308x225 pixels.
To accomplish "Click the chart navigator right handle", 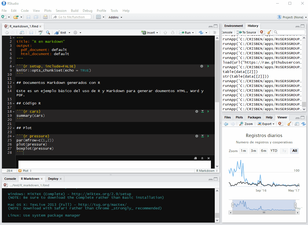I will (x=295, y=205).
